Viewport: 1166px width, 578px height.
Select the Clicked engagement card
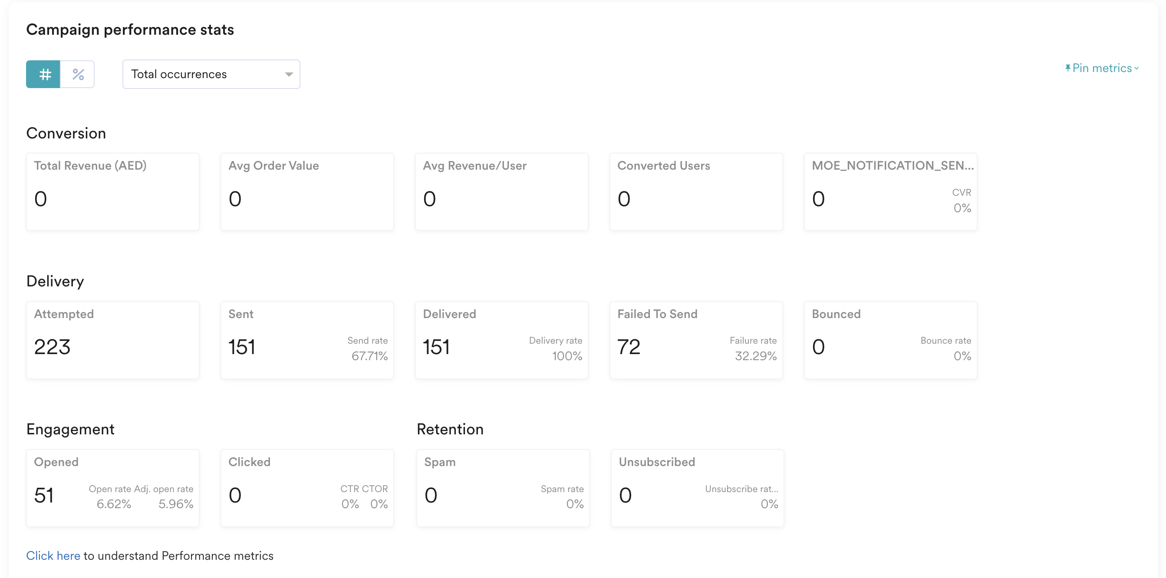pos(307,488)
